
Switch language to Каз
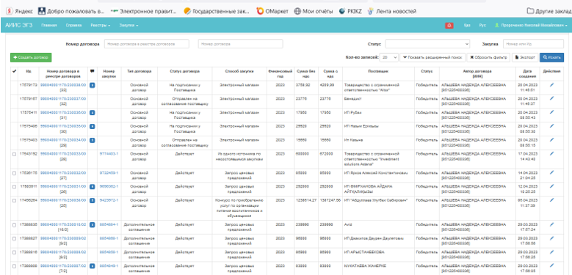467,26
